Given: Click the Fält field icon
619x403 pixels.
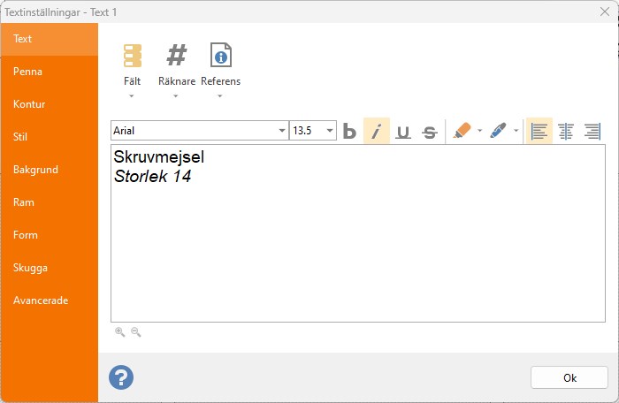Looking at the screenshot, I should (133, 56).
